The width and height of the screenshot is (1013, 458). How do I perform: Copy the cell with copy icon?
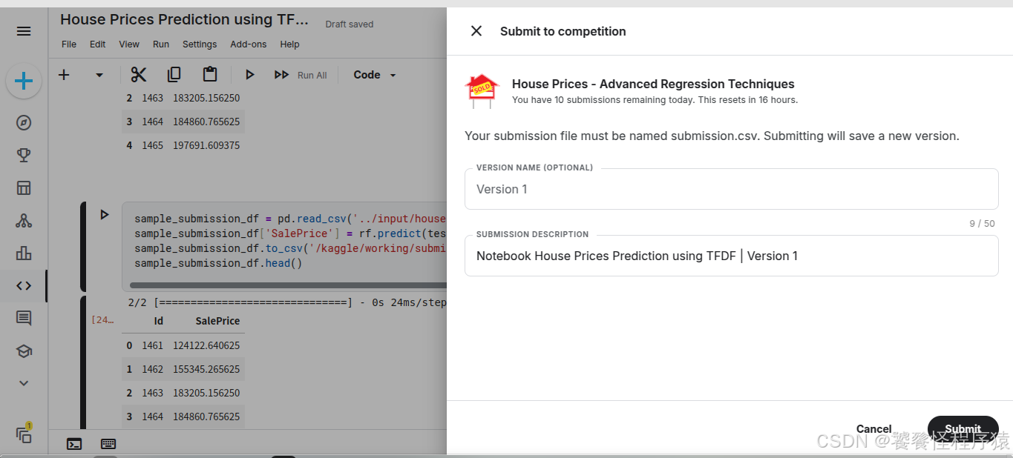click(x=174, y=74)
